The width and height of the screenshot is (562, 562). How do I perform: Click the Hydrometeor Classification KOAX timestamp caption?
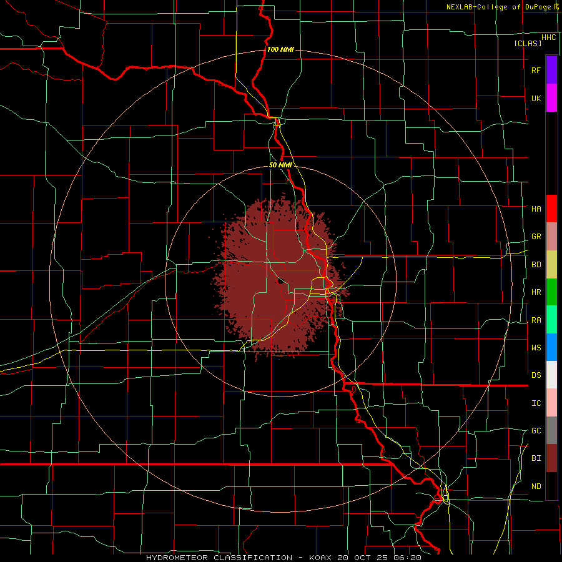(x=283, y=558)
